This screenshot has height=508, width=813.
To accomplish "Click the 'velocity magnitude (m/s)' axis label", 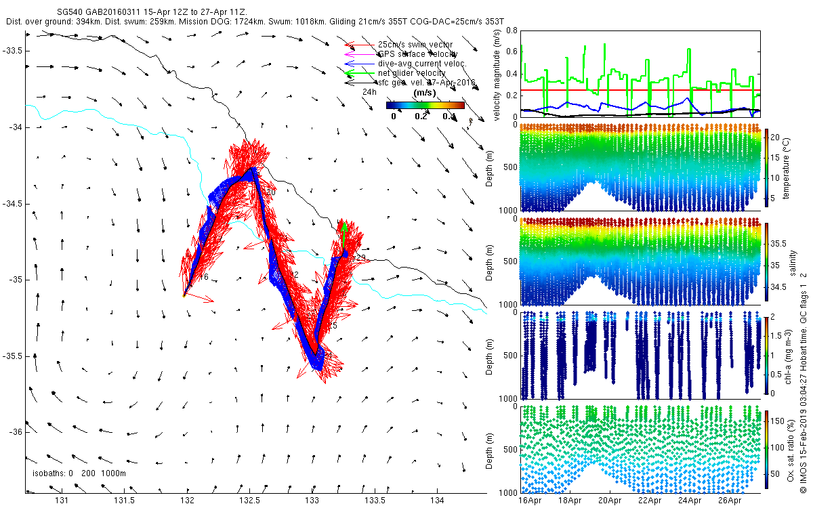I will point(497,75).
